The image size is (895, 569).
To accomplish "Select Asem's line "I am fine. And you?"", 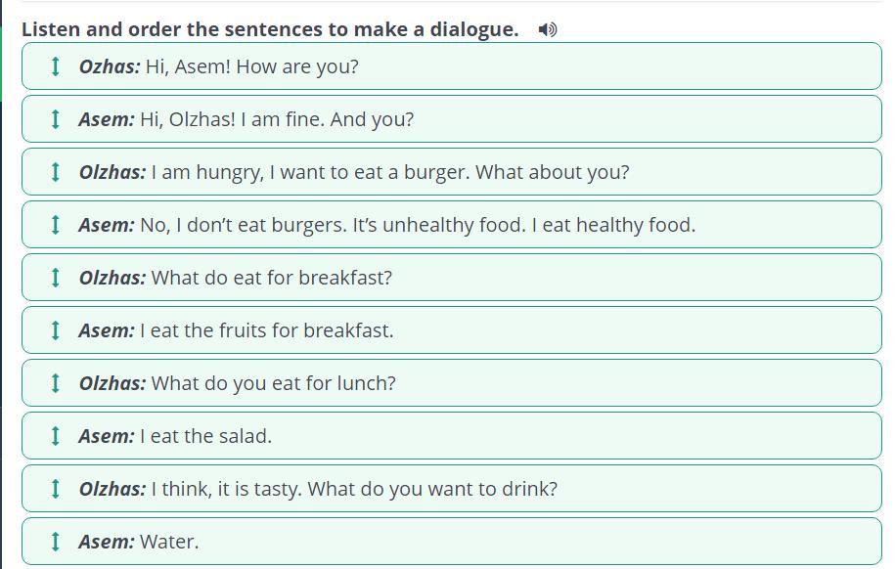I will tap(277, 119).
